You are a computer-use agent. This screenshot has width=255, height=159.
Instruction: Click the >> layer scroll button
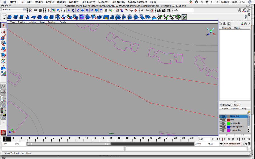(243, 135)
